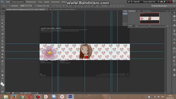The image size is (176, 99).
Task: Click the ENG language indicator in tray
Action: (163, 97)
